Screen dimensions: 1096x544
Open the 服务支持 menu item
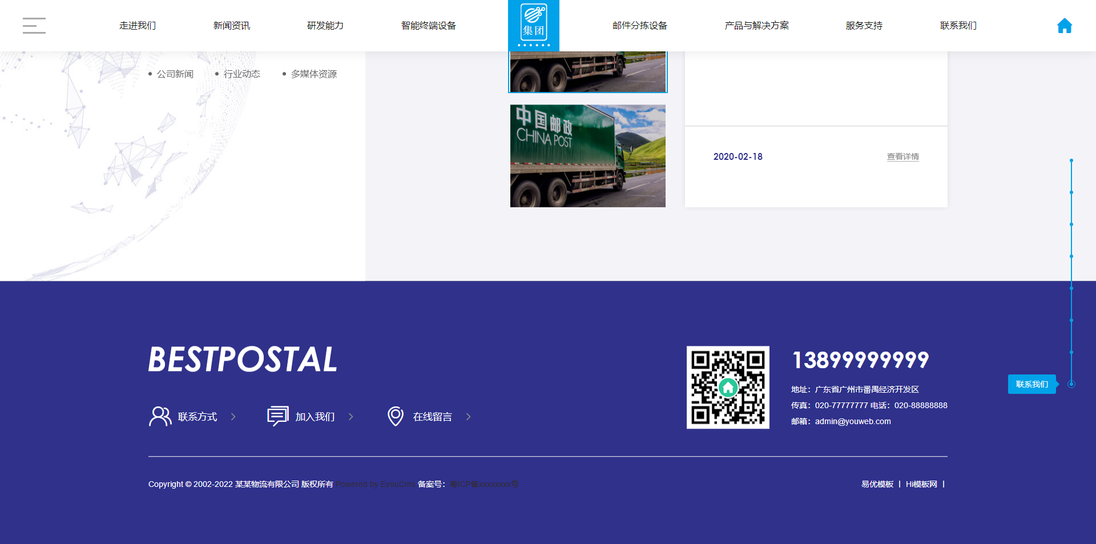864,26
